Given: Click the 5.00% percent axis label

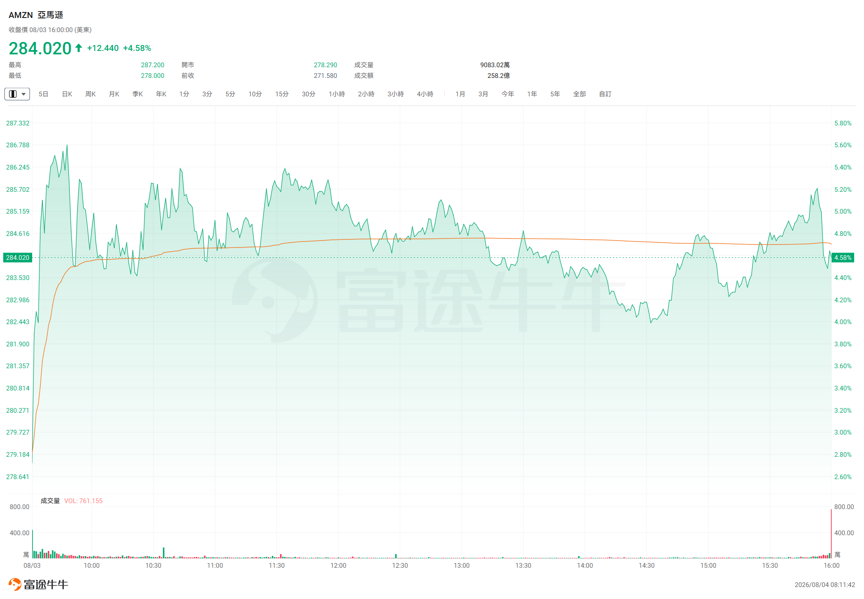Looking at the screenshot, I should pos(843,211).
